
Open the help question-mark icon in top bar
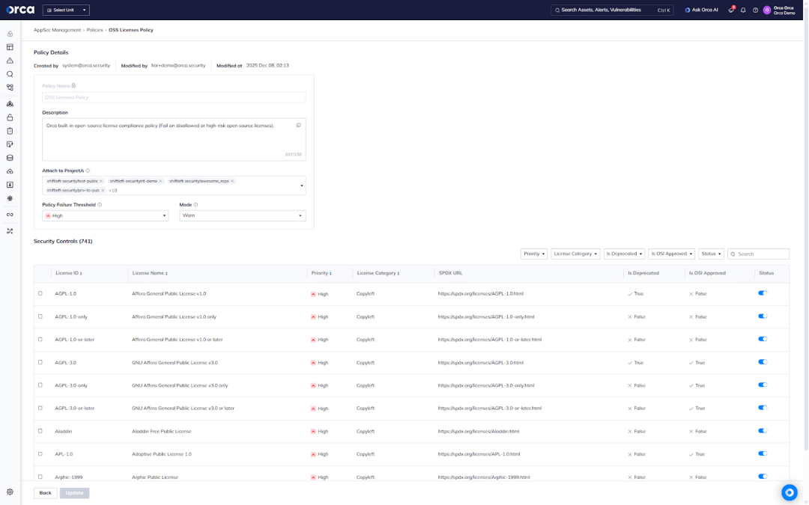click(x=754, y=10)
